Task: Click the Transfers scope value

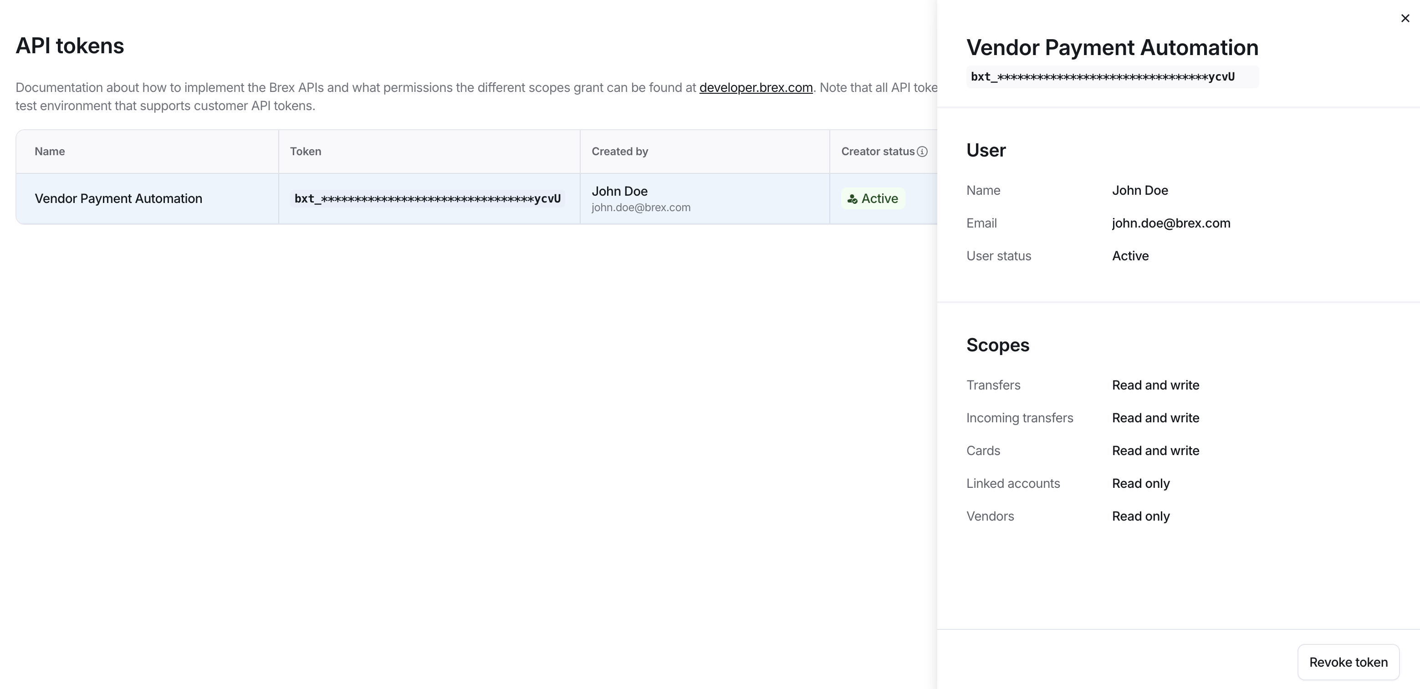Action: pyautogui.click(x=1155, y=385)
